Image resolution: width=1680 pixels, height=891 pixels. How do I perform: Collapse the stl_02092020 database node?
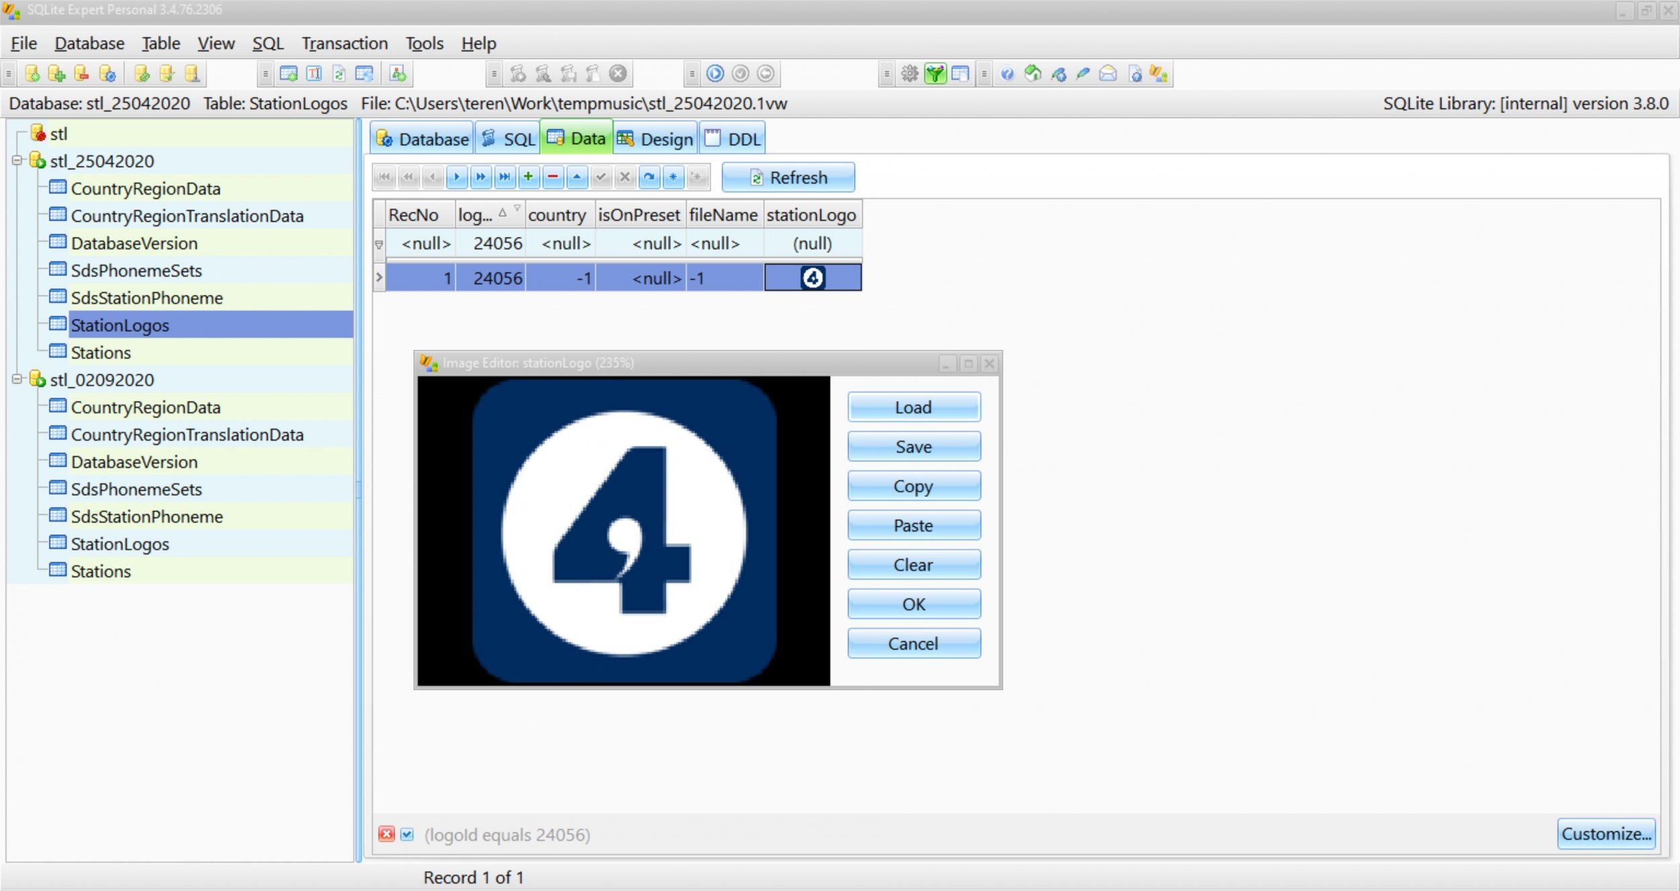click(17, 379)
